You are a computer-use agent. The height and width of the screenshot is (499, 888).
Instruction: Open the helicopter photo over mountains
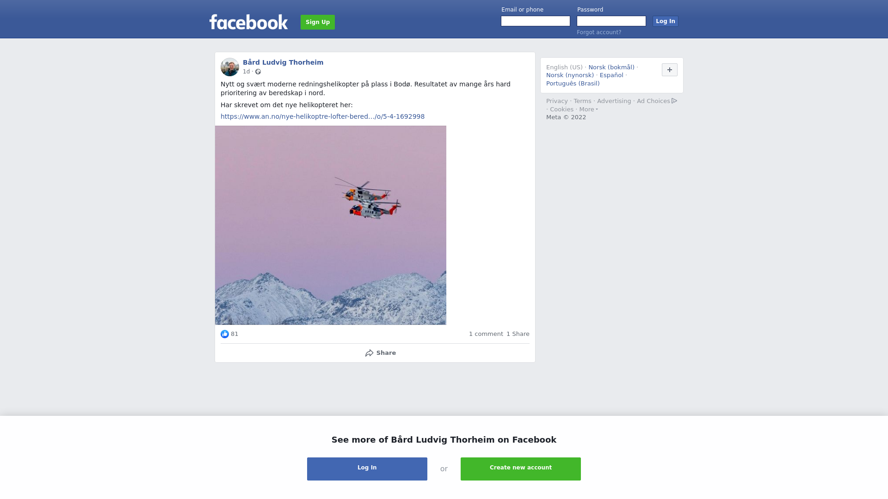coord(331,225)
